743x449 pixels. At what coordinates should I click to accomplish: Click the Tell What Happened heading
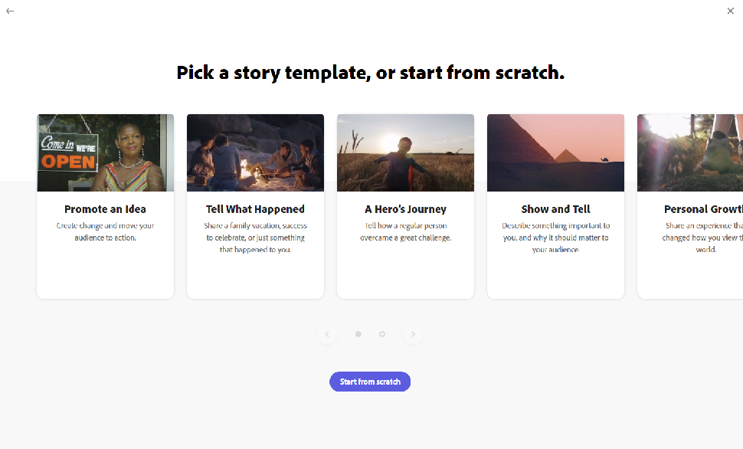[x=255, y=208]
